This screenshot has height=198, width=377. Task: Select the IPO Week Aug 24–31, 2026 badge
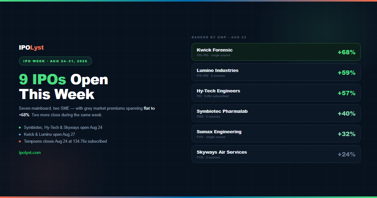(55, 61)
